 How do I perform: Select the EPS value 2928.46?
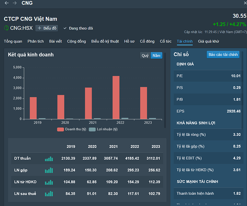(x=233, y=111)
